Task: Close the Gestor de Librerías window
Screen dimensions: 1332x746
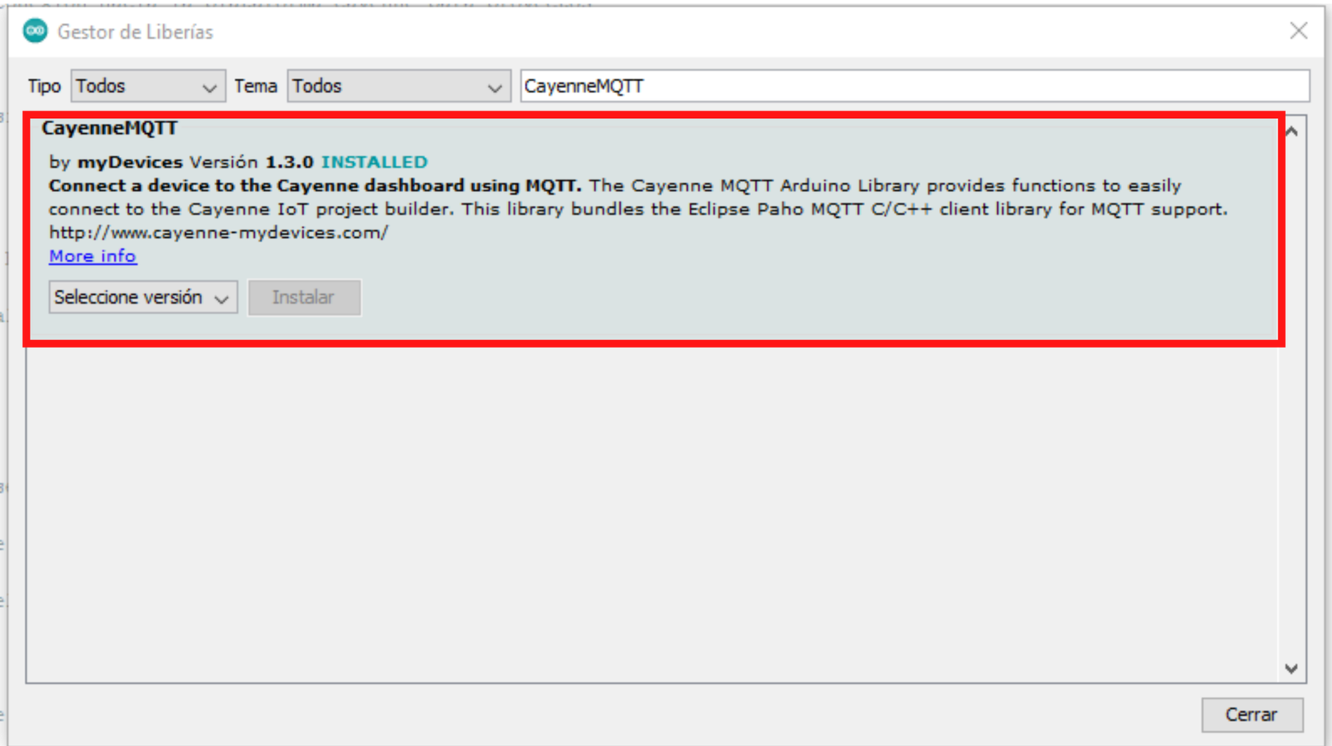Action: click(1298, 32)
